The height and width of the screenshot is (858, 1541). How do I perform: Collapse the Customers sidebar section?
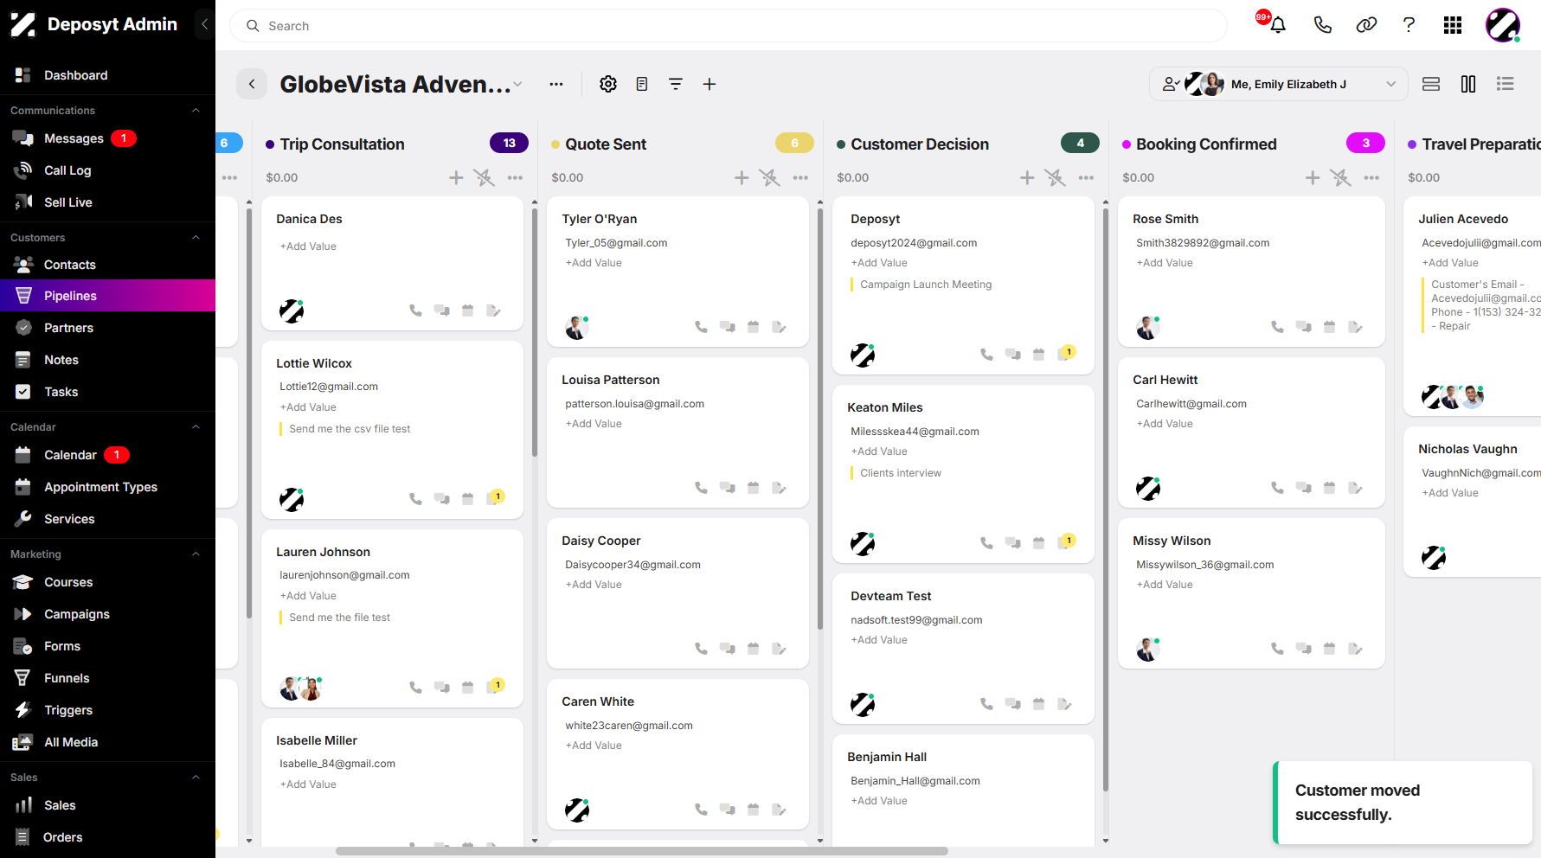coord(196,238)
